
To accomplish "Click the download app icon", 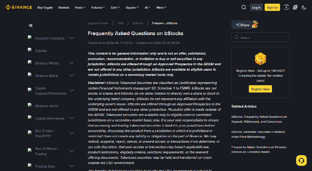I will pos(286,7).
